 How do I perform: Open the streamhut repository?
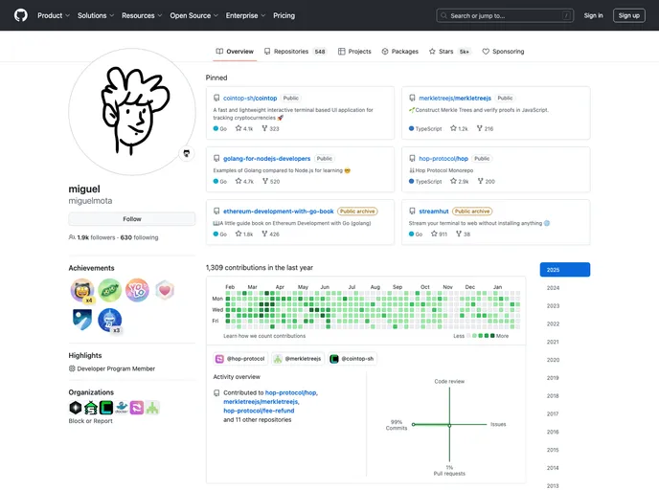pos(434,212)
